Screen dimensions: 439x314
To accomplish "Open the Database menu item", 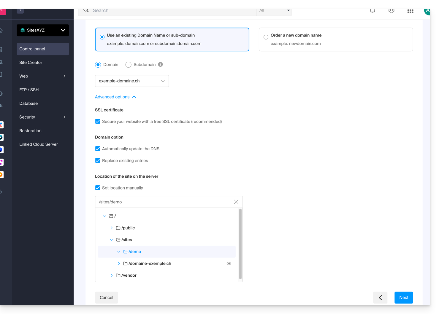I will pyautogui.click(x=28, y=103).
